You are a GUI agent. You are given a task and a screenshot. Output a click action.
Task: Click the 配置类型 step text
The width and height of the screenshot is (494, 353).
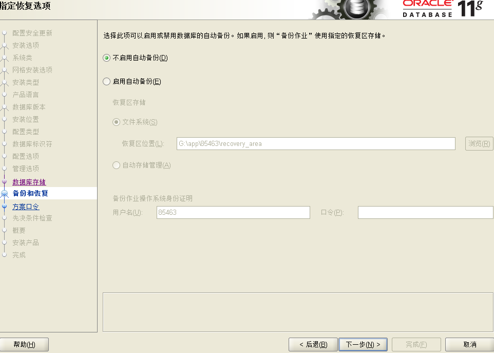(x=26, y=132)
